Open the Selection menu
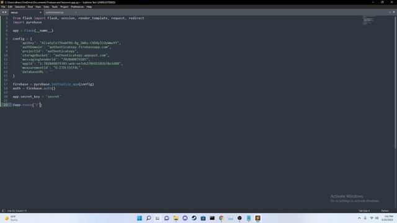397x223 pixels. point(20,7)
